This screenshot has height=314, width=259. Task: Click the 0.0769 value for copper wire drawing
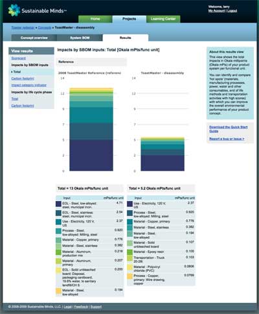point(189,275)
